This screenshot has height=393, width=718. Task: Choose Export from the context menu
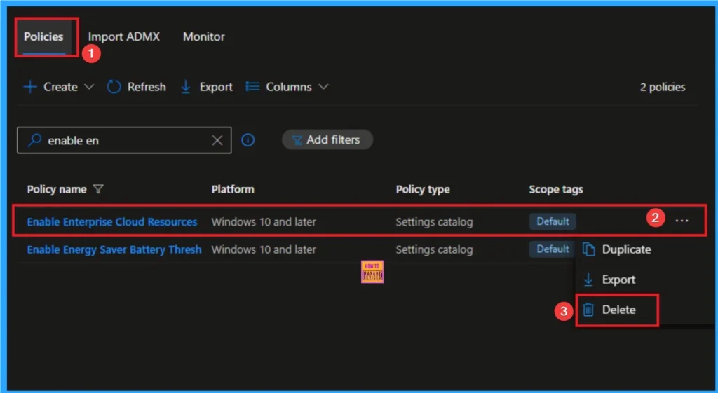(617, 280)
